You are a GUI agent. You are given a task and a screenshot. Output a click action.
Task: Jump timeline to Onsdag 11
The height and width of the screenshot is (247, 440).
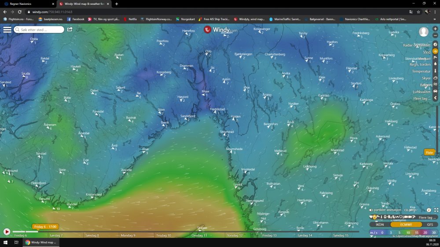(199, 235)
